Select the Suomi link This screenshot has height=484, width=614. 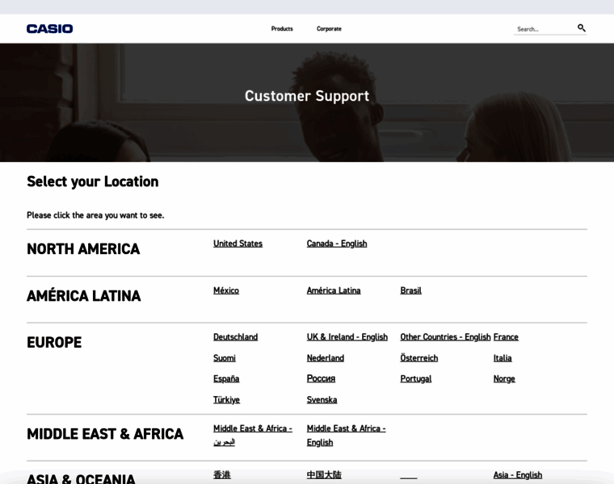point(225,358)
